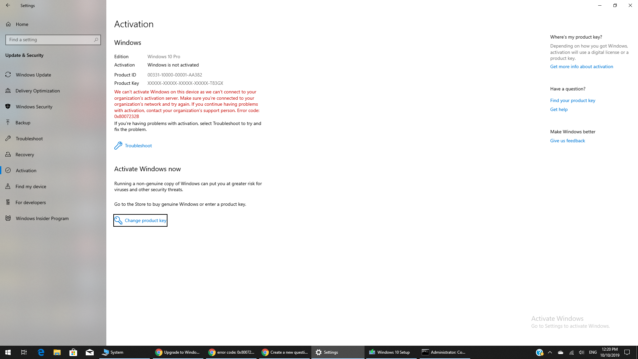This screenshot has height=359, width=638.
Task: Open the Action Center notification icon
Action: point(627,352)
